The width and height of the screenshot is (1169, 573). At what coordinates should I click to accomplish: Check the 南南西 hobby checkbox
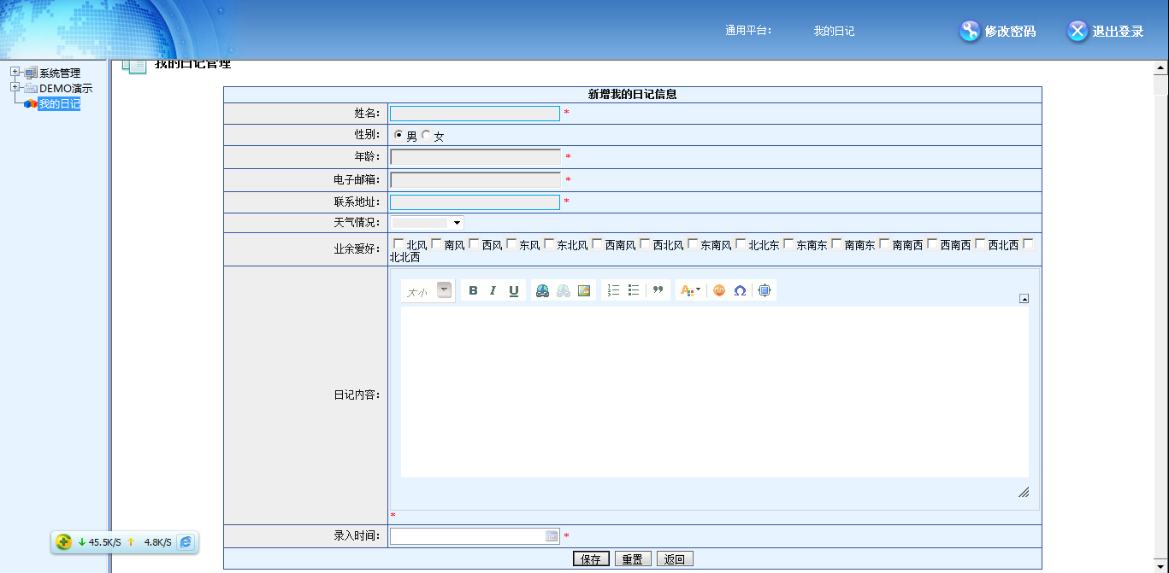tap(884, 243)
